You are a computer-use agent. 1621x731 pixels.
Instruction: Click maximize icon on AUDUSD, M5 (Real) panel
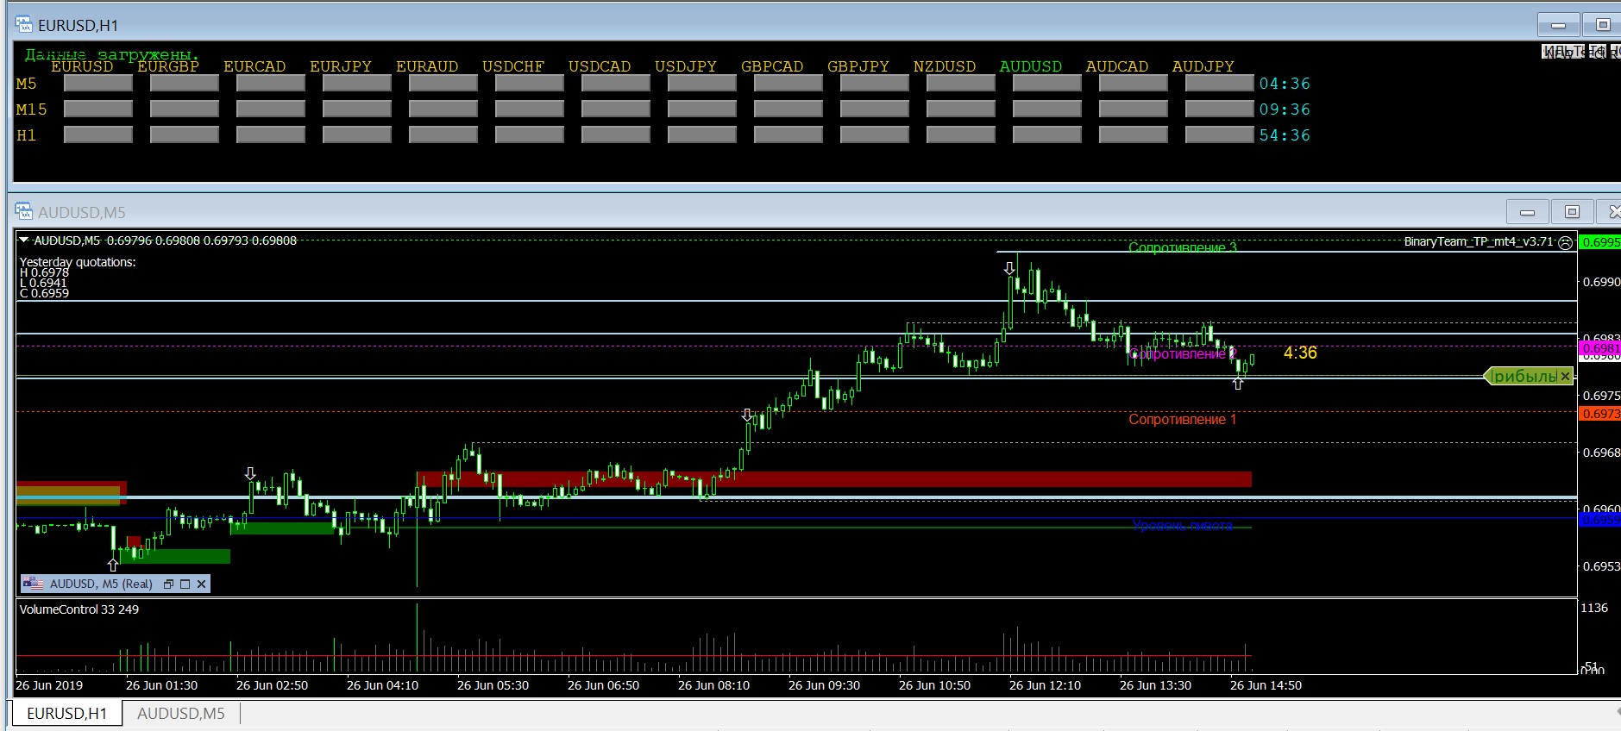(x=185, y=584)
